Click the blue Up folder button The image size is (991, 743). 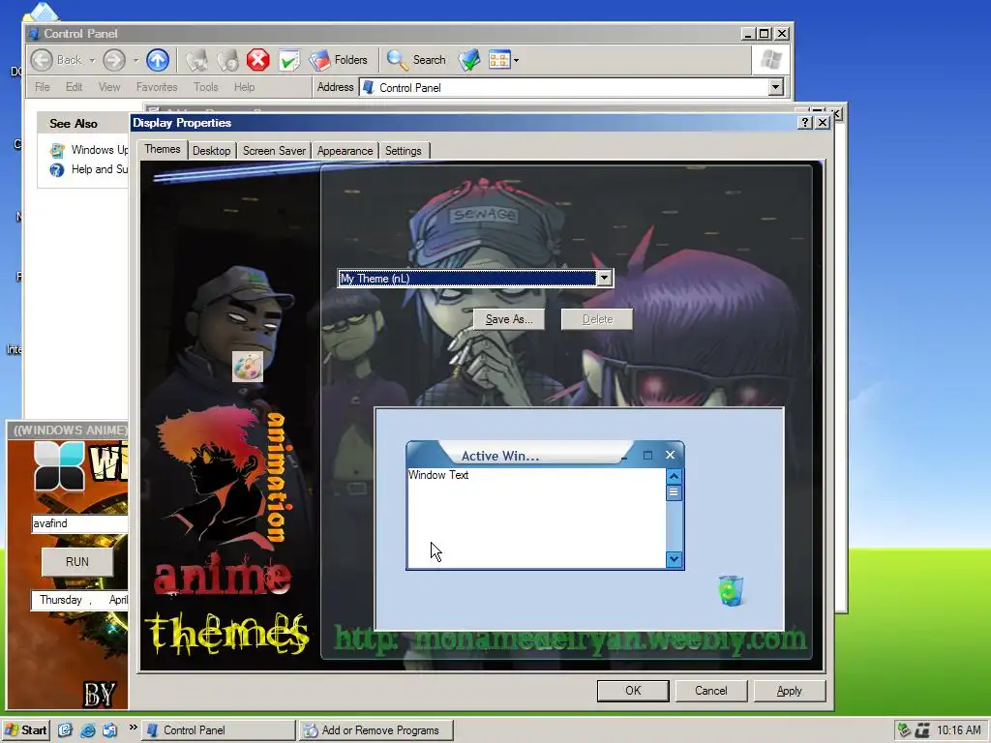(158, 60)
